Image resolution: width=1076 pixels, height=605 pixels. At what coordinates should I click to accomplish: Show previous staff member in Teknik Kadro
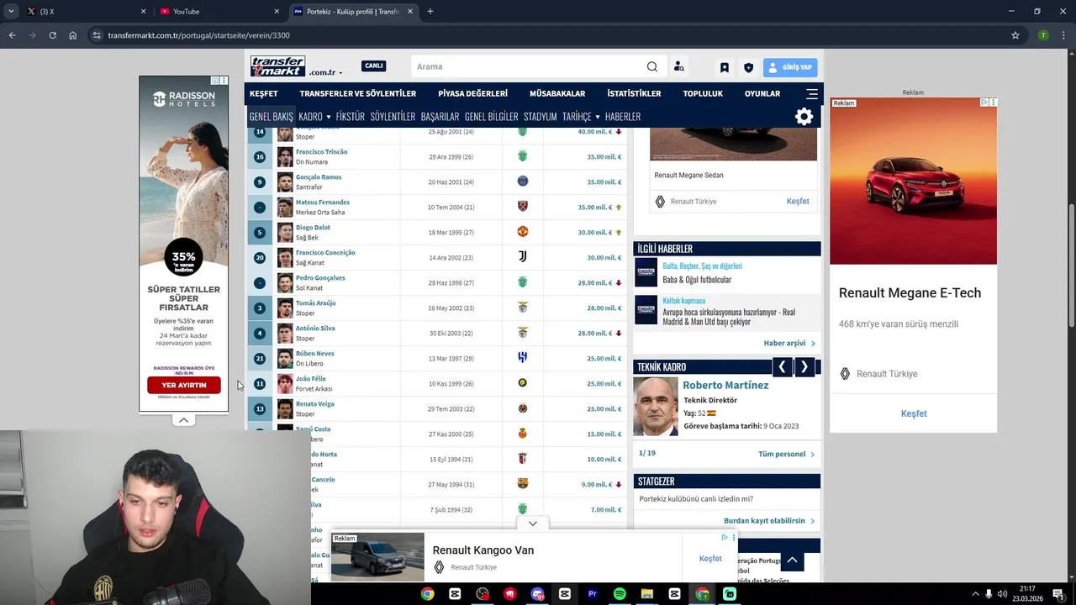tap(782, 366)
